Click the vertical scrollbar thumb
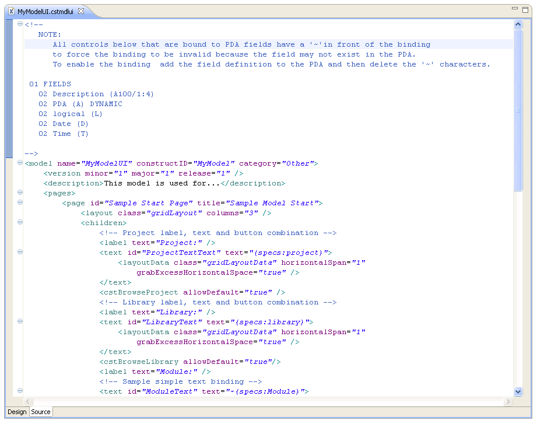 pos(518,110)
